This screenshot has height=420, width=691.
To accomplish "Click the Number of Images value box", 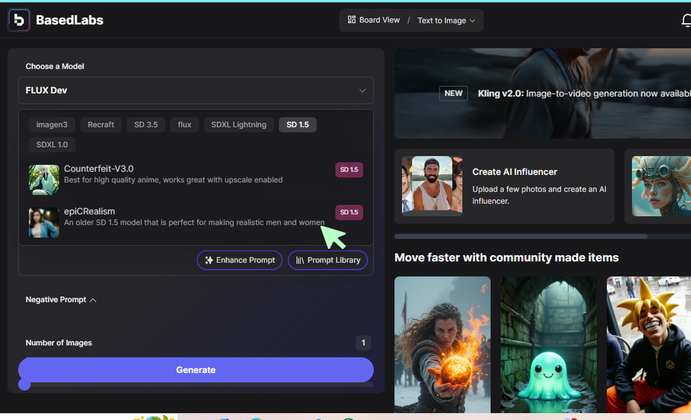I will [x=363, y=343].
